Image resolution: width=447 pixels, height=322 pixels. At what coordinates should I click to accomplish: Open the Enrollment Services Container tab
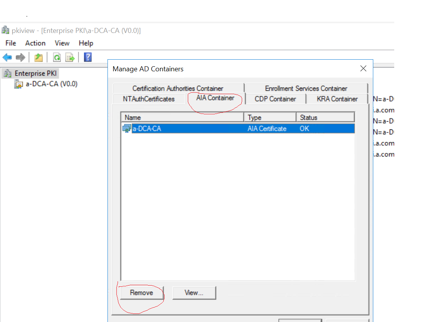coord(306,88)
